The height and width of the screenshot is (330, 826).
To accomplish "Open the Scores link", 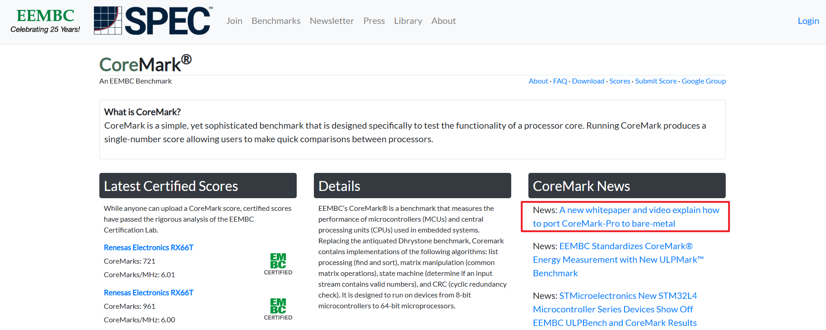I will 620,81.
